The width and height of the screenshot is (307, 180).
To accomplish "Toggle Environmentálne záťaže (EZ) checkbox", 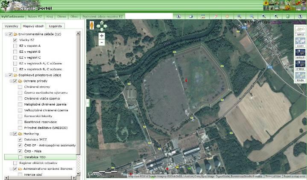I will coord(10,34).
